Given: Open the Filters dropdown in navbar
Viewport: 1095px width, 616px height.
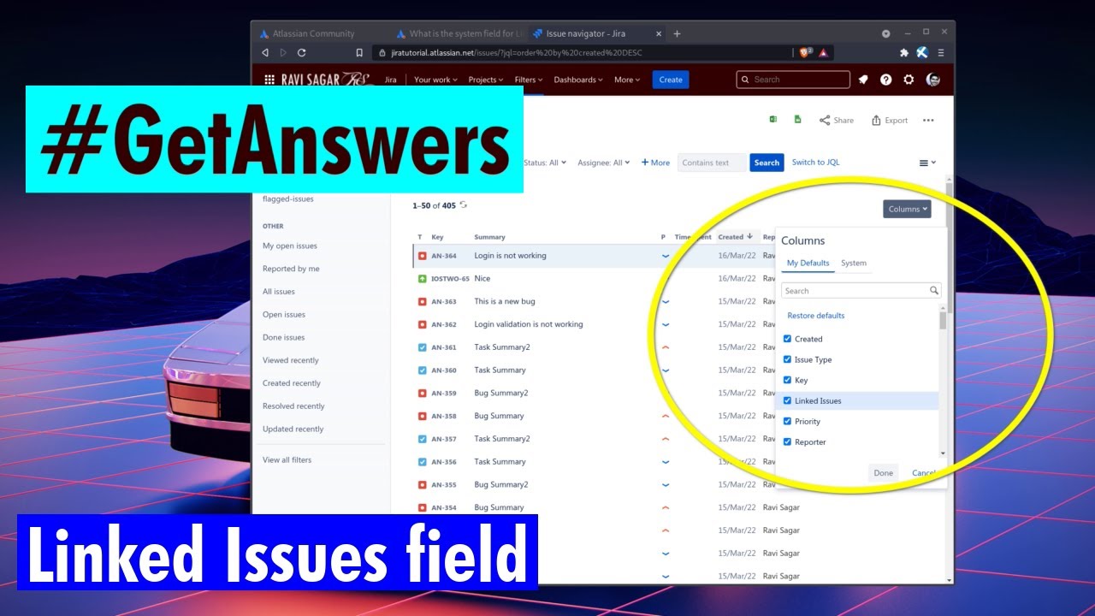Looking at the screenshot, I should pyautogui.click(x=529, y=80).
